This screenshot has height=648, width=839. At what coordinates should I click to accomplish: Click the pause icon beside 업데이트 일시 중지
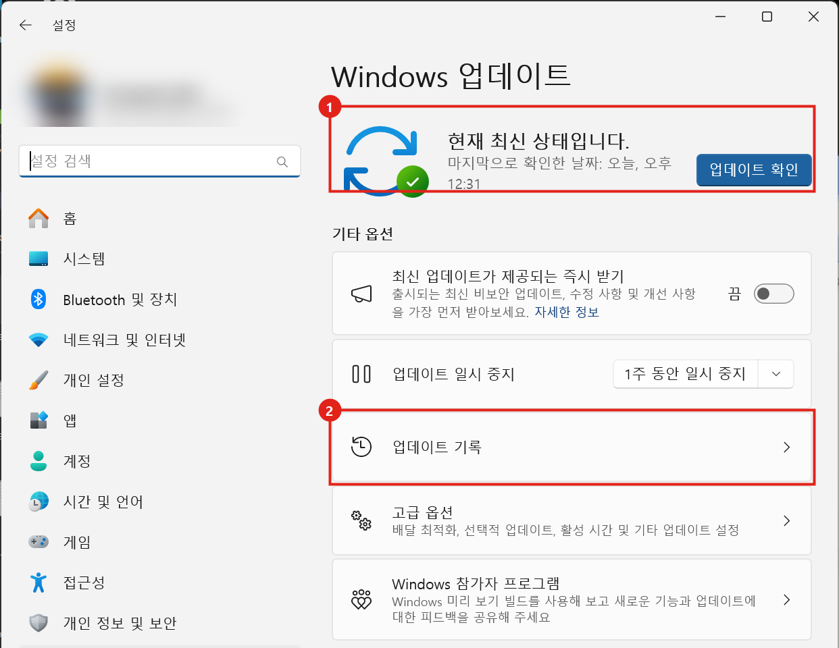click(361, 374)
